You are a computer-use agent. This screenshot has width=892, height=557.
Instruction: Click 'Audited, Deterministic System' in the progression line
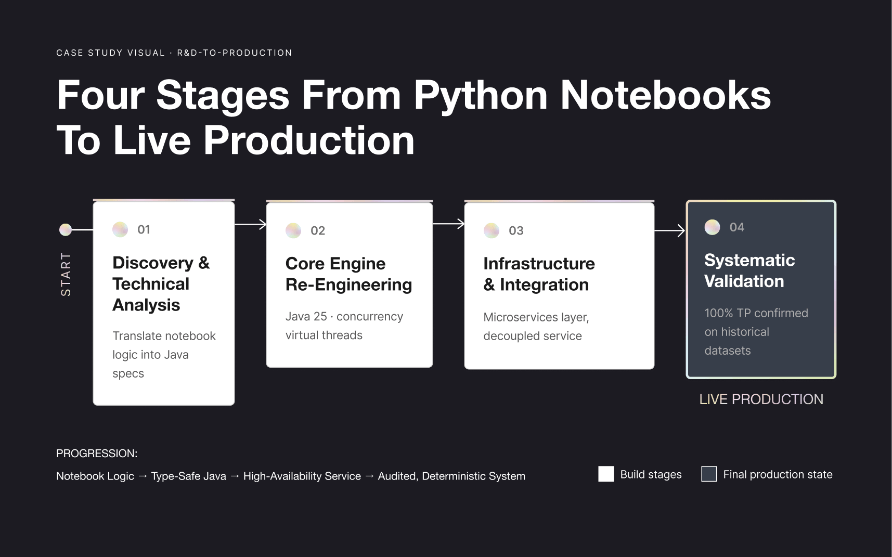pos(451,476)
